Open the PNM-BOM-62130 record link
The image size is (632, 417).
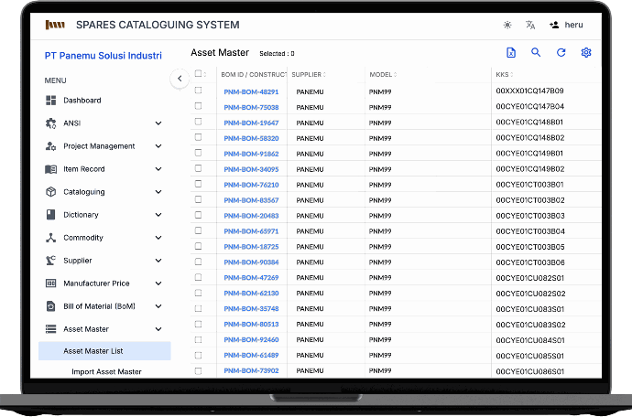251,294
